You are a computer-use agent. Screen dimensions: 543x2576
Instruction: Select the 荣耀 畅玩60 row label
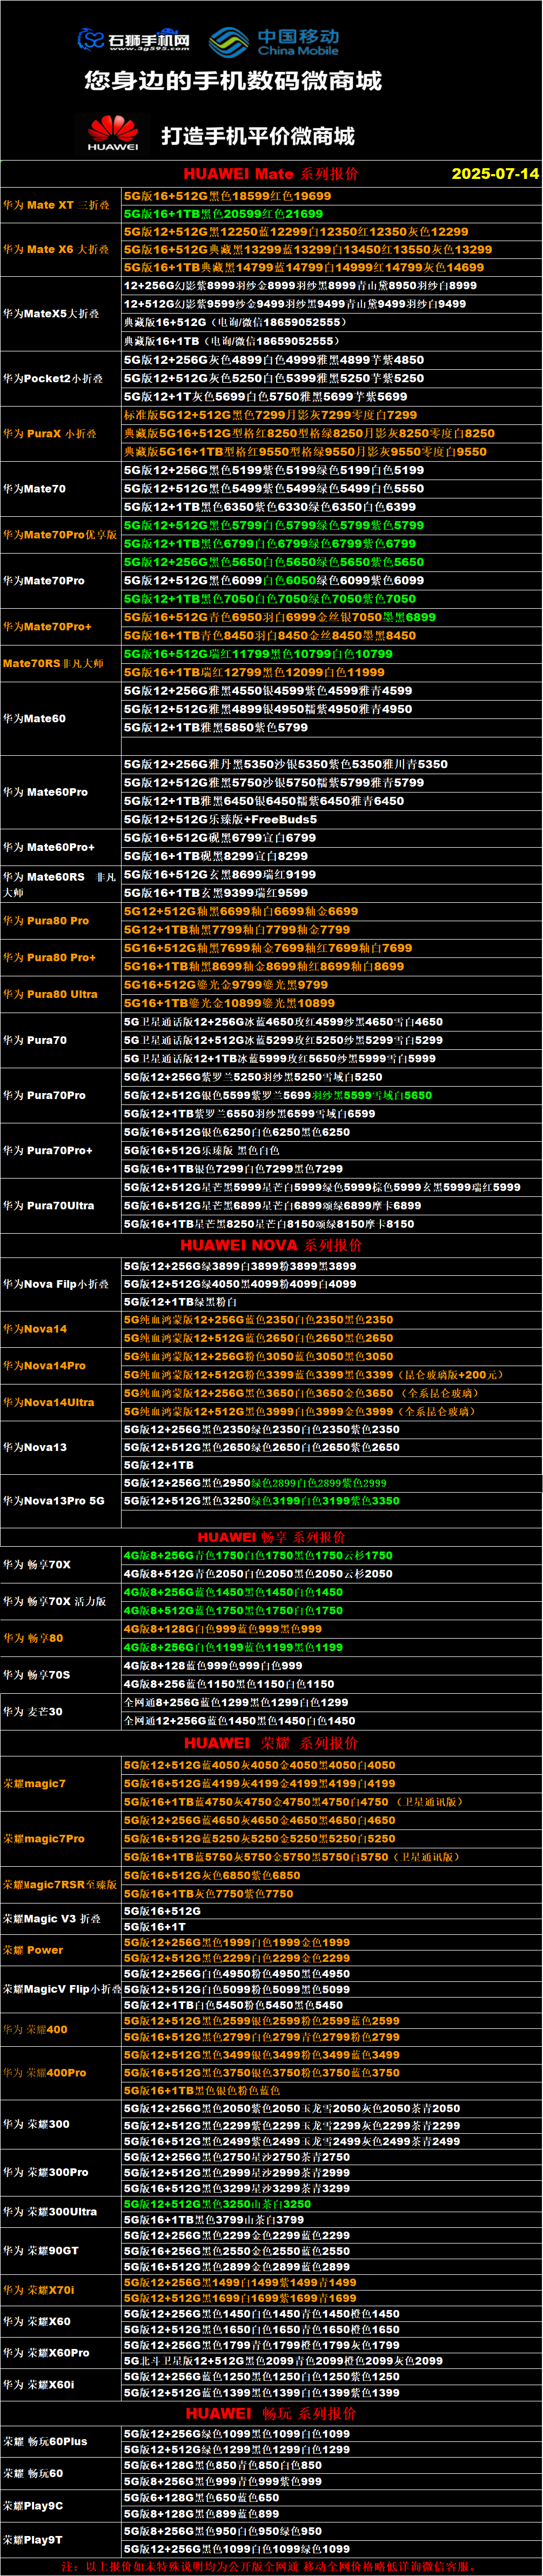(33, 2474)
